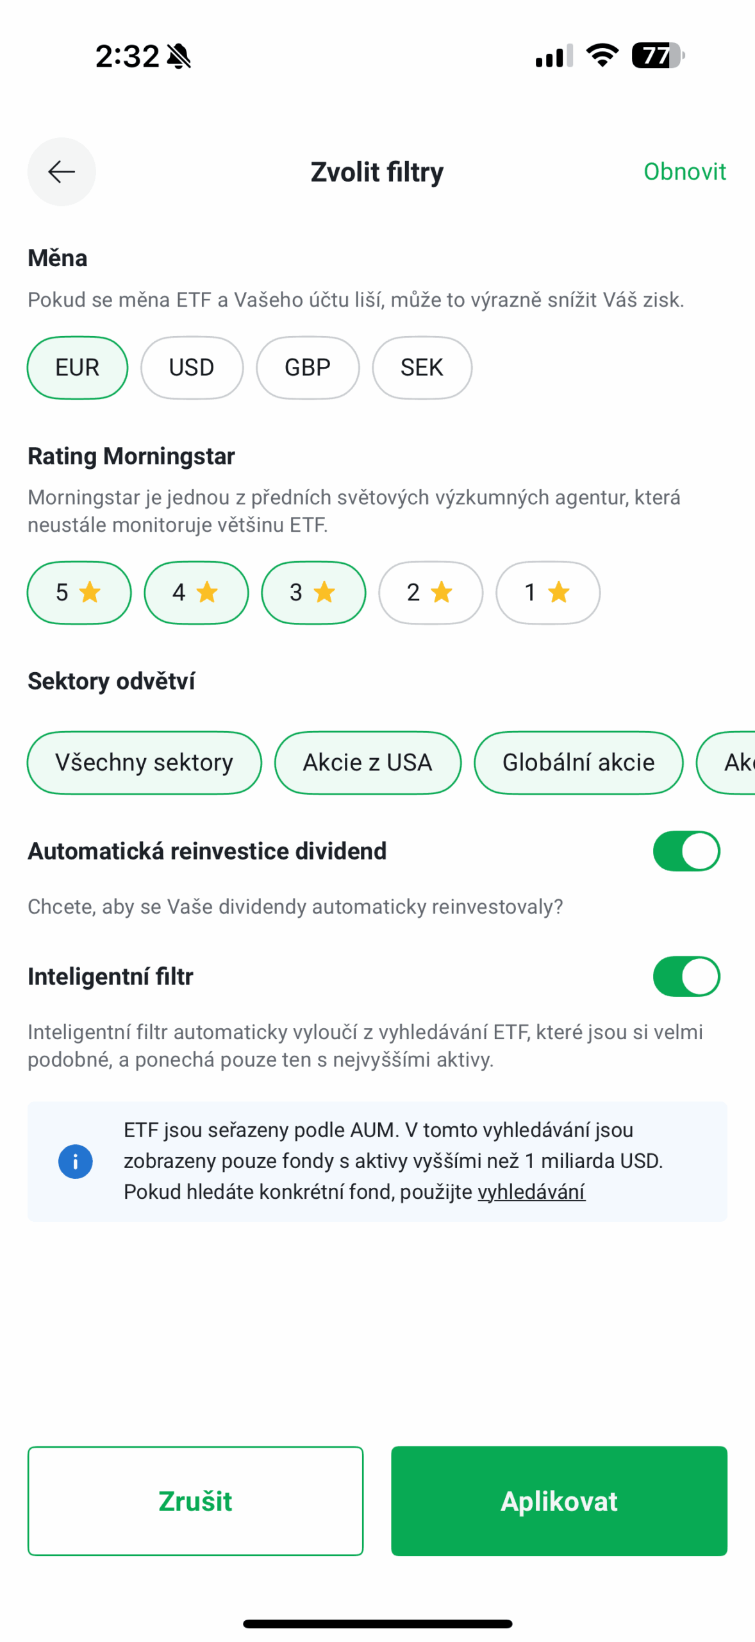
Task: Turn off the Inteligentní filtr switch
Action: coord(686,976)
